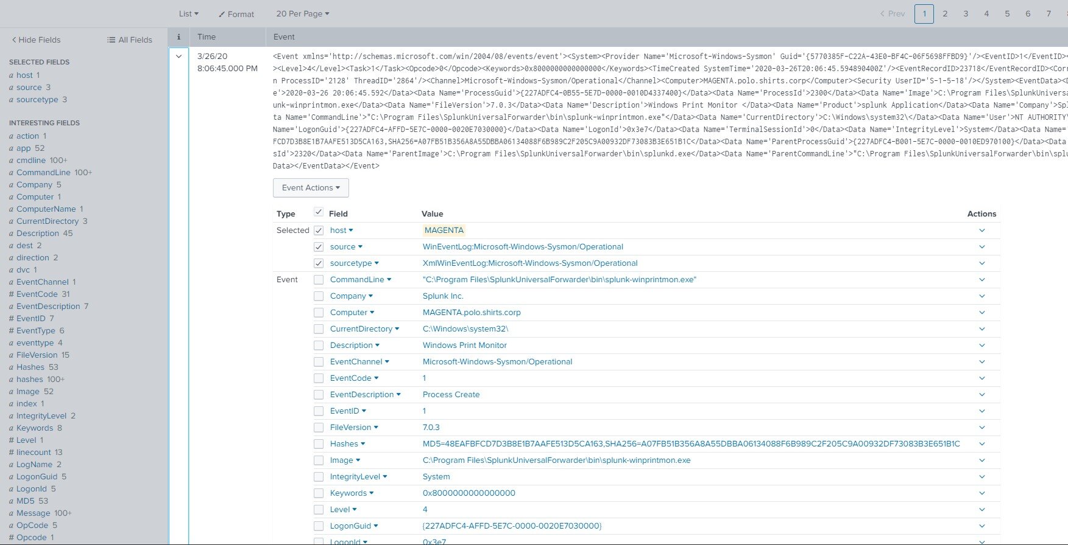
Task: Open actions chevron for Hashes row
Action: (x=982, y=444)
